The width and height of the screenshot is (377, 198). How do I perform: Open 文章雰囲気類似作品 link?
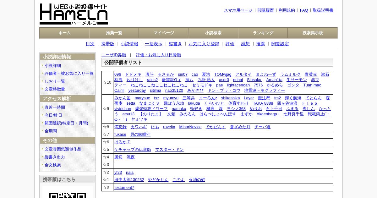(x=63, y=149)
